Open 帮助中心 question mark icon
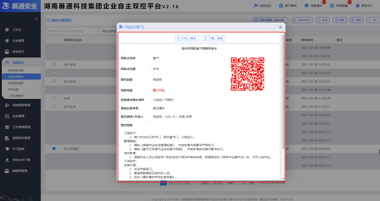The width and height of the screenshot is (380, 201). [x=358, y=6]
